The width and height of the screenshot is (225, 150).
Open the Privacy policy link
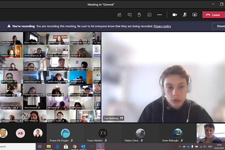tap(162, 26)
